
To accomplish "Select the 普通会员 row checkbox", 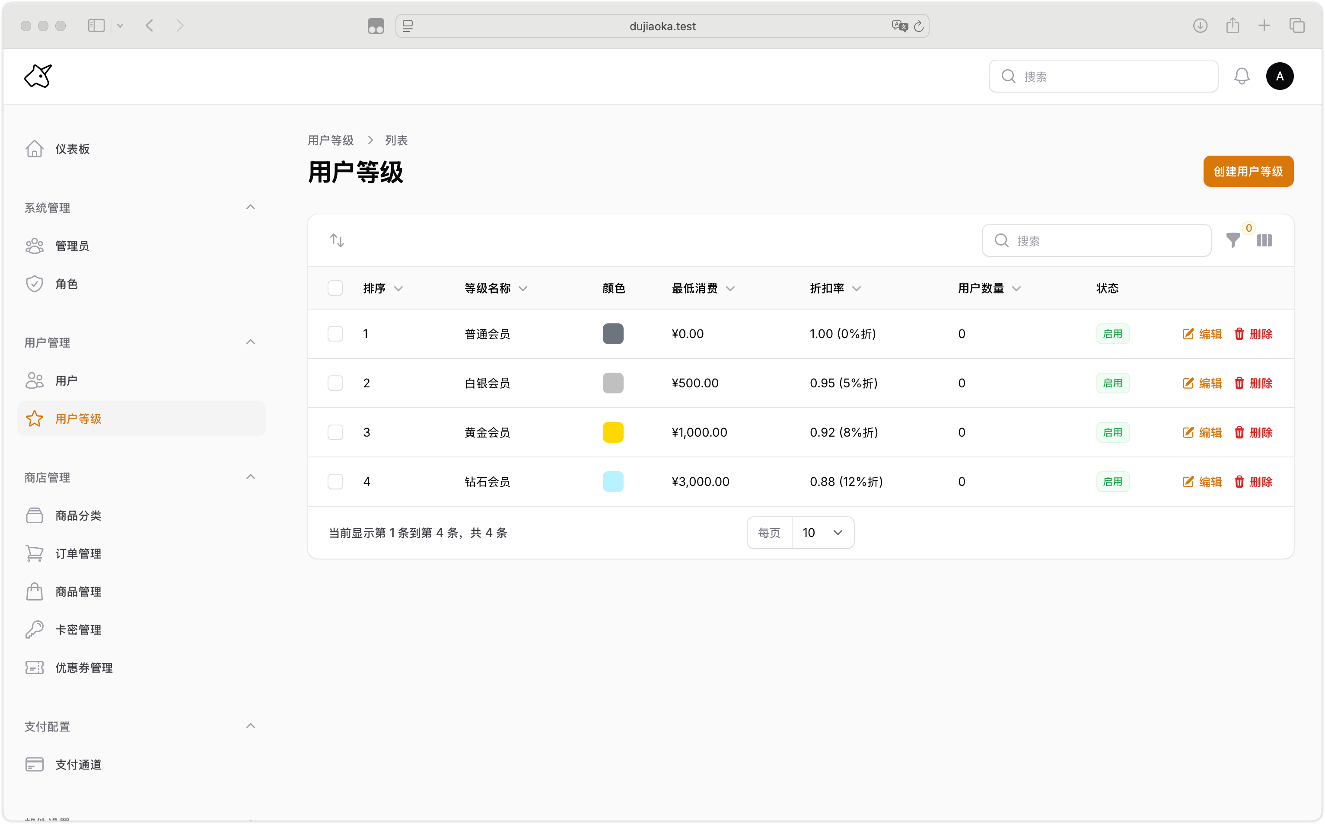I will [335, 334].
